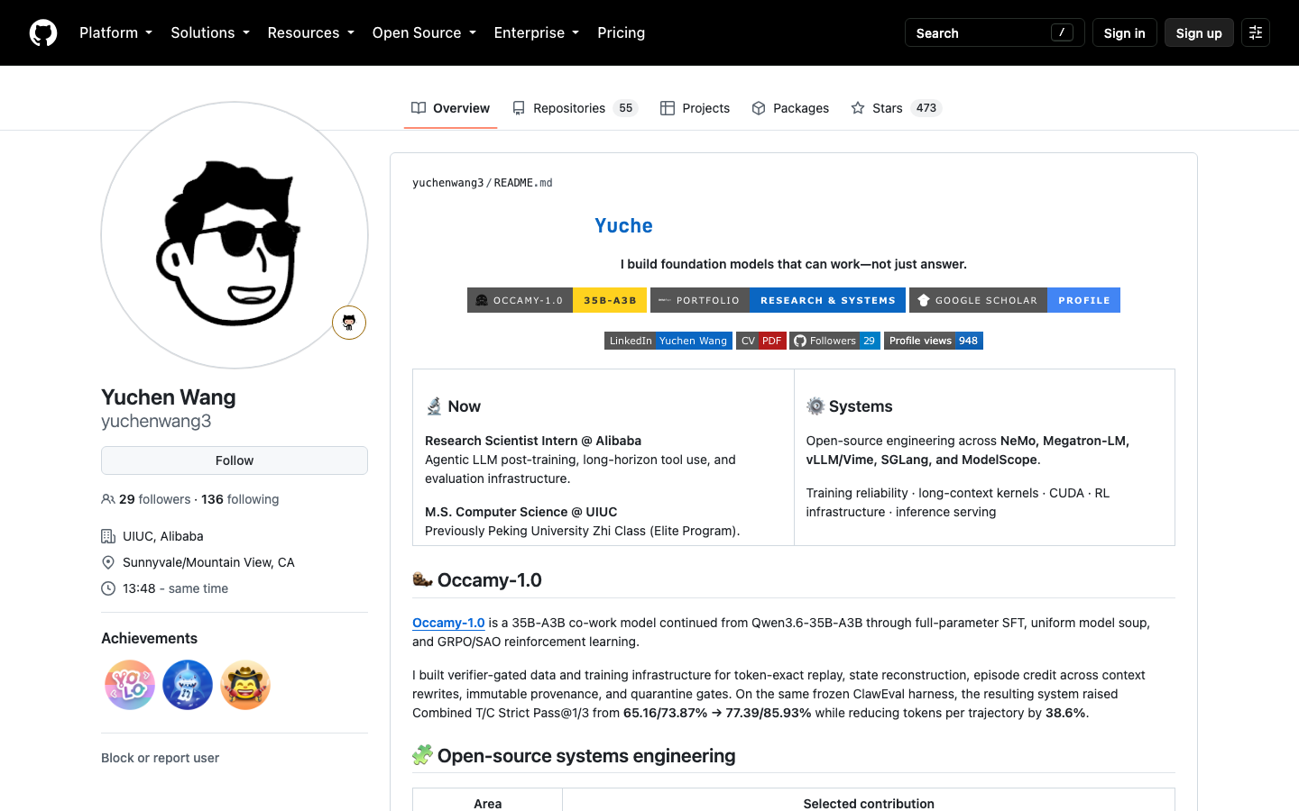View the 136 following list
The height and width of the screenshot is (811, 1299).
(240, 499)
